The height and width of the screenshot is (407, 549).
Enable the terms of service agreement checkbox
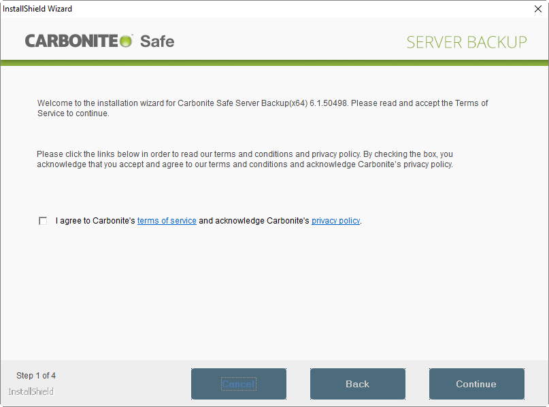click(42, 220)
